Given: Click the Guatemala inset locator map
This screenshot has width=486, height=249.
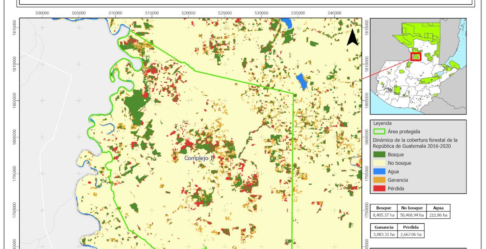Looking at the screenshot, I should click(418, 66).
